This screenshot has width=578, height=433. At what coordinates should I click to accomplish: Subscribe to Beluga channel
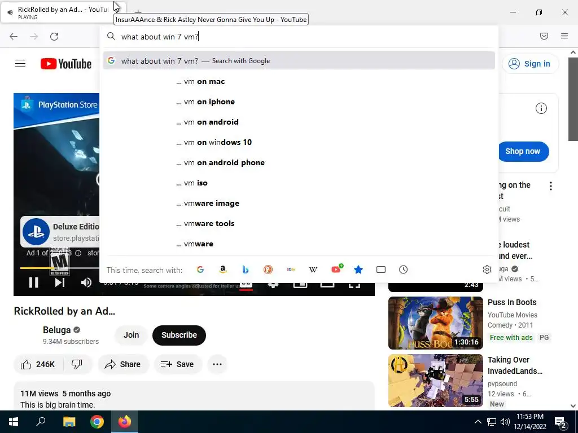pos(179,335)
